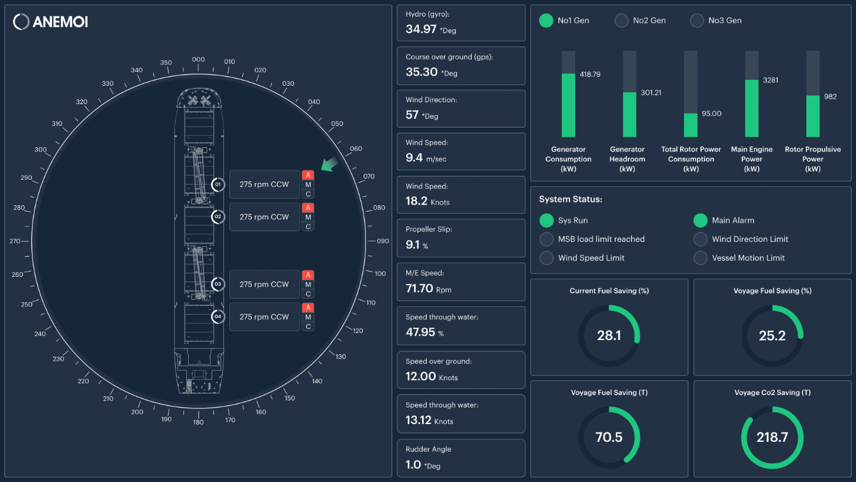Image resolution: width=856 pixels, height=482 pixels.
Task: Set rotor 04 to C mode
Action: click(308, 326)
